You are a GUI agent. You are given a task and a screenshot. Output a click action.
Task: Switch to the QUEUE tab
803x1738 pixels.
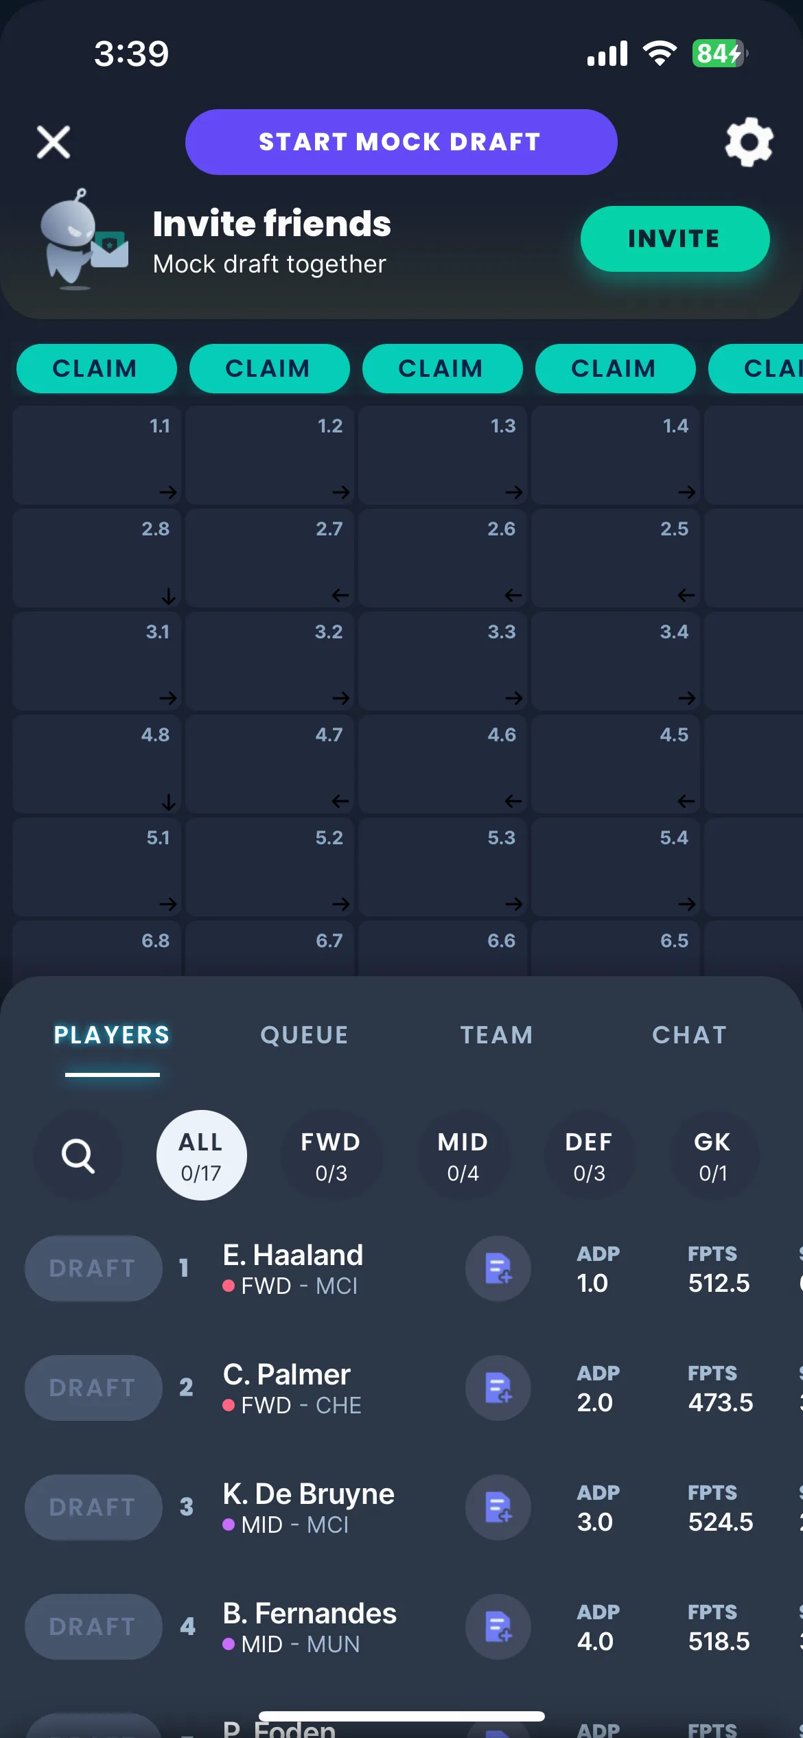(305, 1035)
